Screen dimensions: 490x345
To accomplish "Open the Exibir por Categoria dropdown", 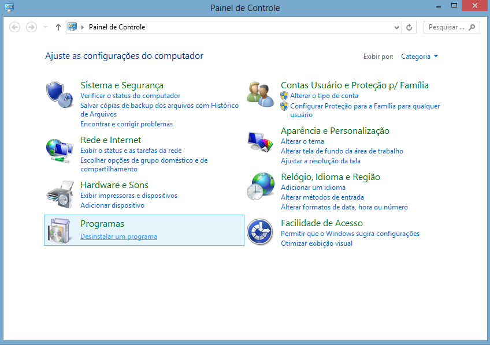I will click(420, 57).
